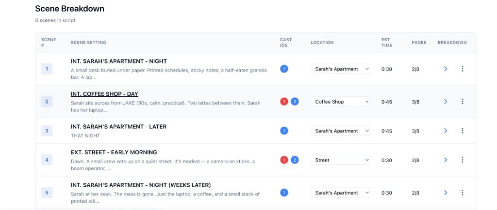Open three-dot menu for scene 3
This screenshot has width=497, height=210.
(x=463, y=131)
